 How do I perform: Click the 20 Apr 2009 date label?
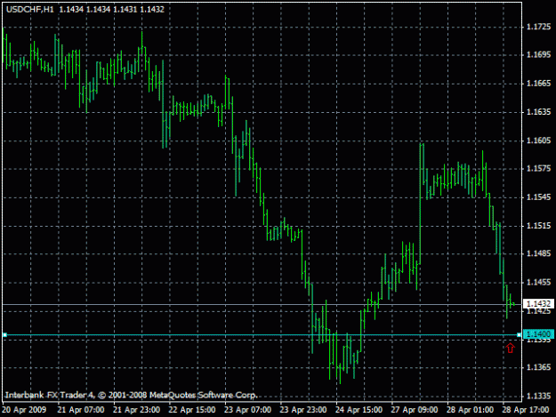24,410
